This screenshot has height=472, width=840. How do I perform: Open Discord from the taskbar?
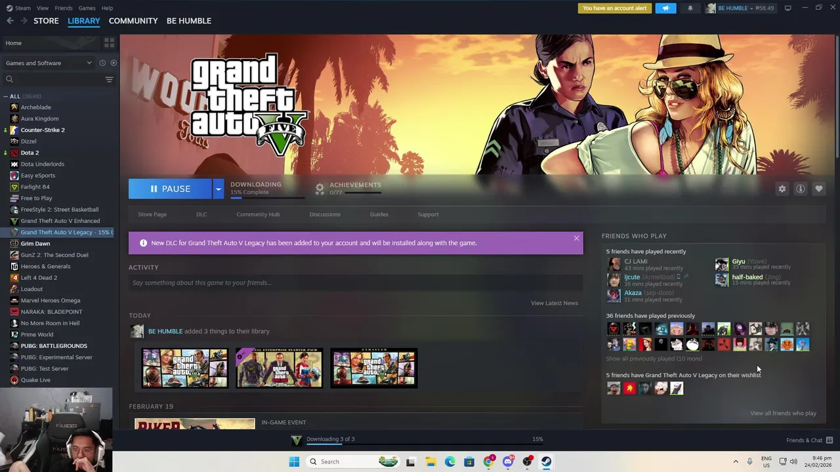tap(508, 462)
